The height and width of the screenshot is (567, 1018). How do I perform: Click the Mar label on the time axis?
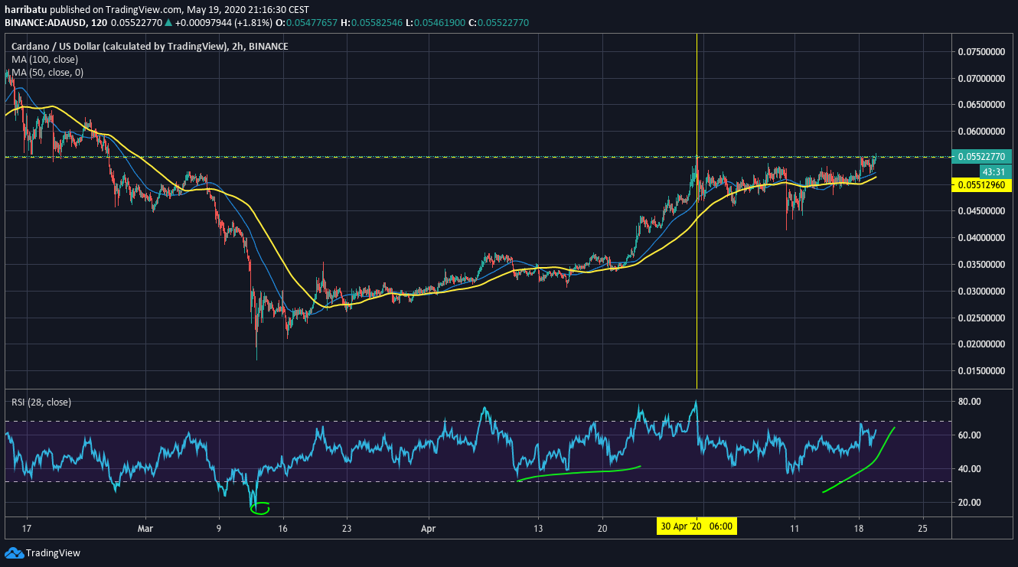point(147,528)
